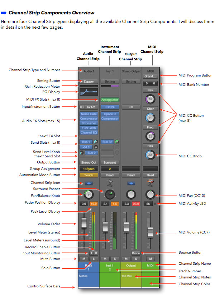The width and height of the screenshot is (215, 305).
Task: Click the stereo link icon on the Output strip
Action: coord(131,107)
